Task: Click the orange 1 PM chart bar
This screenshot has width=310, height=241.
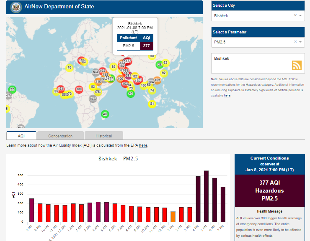Action: (x=173, y=217)
